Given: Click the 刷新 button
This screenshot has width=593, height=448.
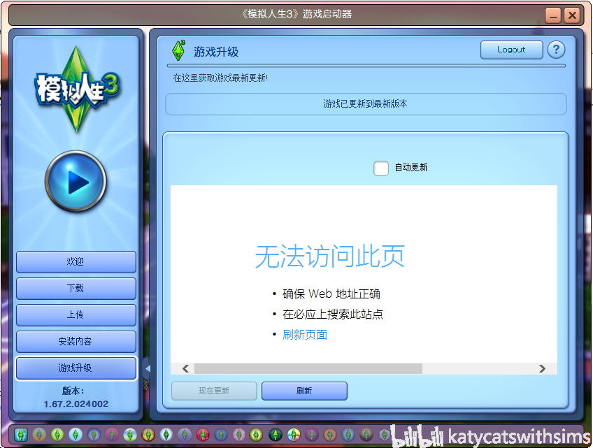Looking at the screenshot, I should tap(304, 391).
